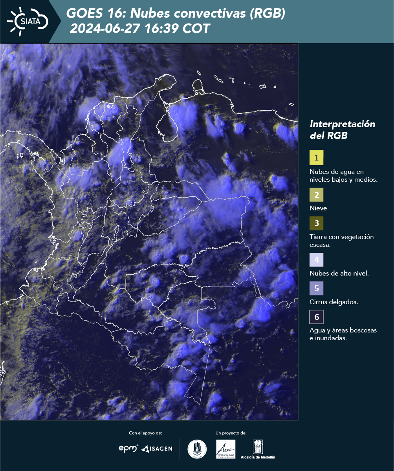Select the light lavender swatch numbered 4
394x471 pixels.
[316, 260]
